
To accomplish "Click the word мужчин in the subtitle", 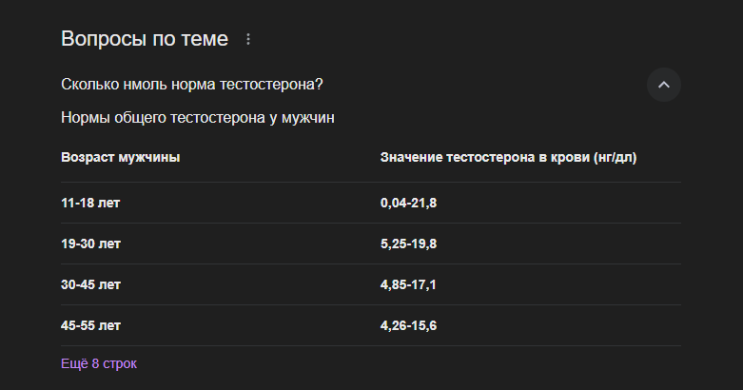I will pos(308,118).
